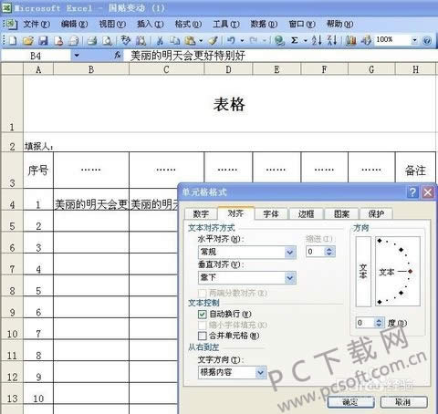Open the 窗口 menu
The height and width of the screenshot is (414, 438).
click(x=302, y=24)
